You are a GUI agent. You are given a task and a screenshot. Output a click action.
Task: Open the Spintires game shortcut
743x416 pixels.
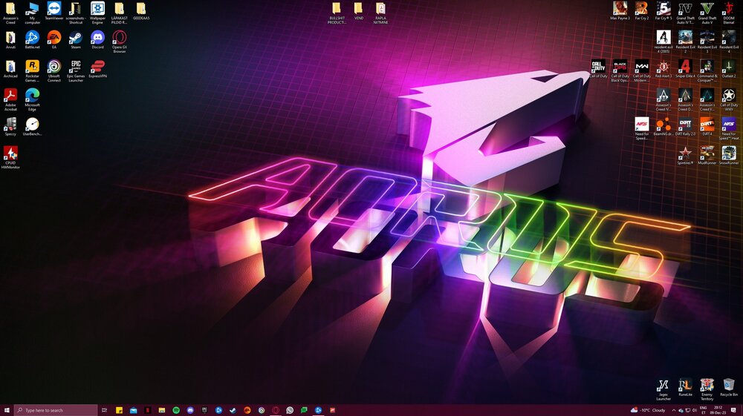click(x=685, y=156)
